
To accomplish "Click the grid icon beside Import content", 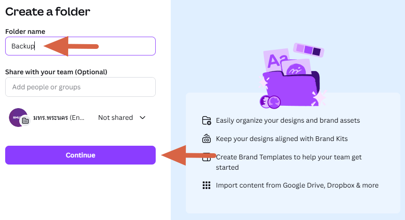I will (206, 185).
